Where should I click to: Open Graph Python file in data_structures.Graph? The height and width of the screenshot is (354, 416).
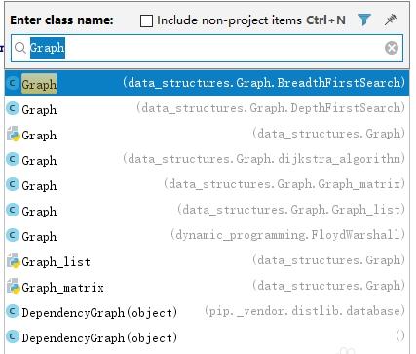point(207,134)
